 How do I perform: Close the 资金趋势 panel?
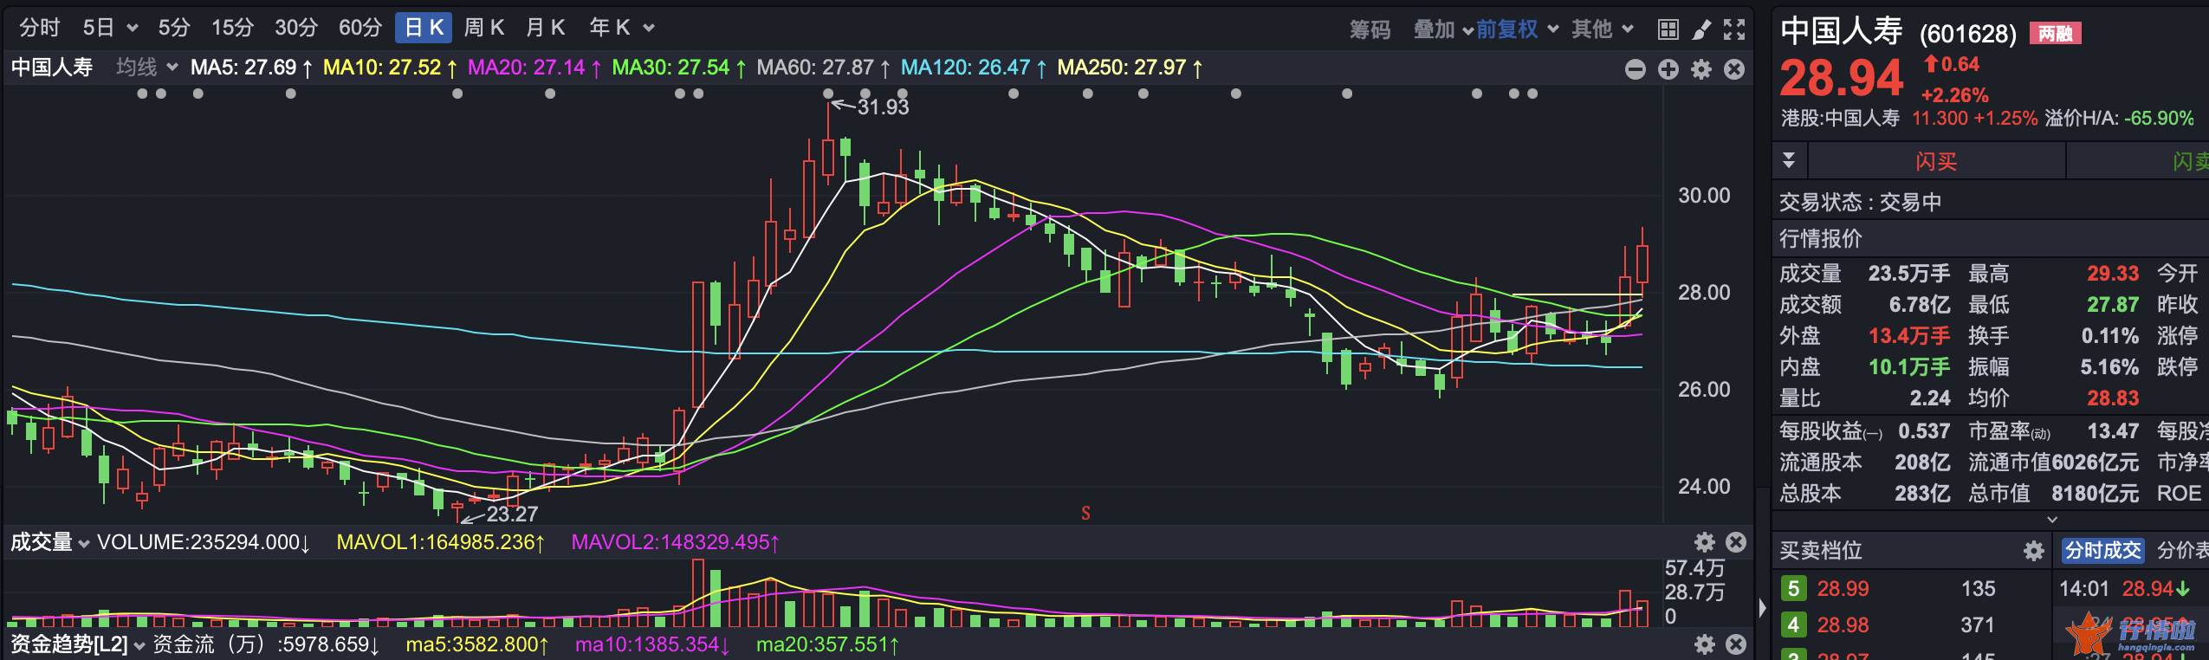[1736, 644]
